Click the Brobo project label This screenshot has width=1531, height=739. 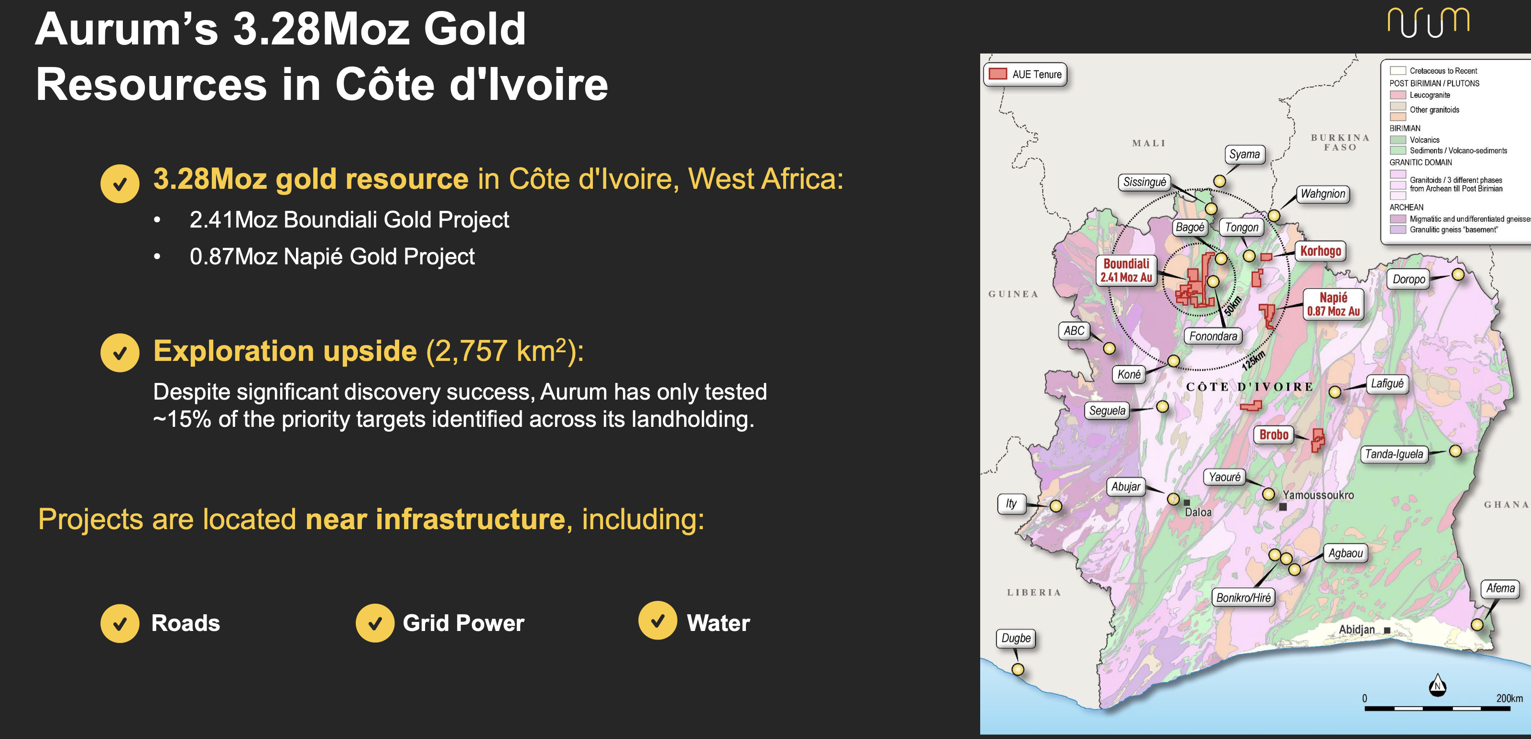[x=1274, y=435]
